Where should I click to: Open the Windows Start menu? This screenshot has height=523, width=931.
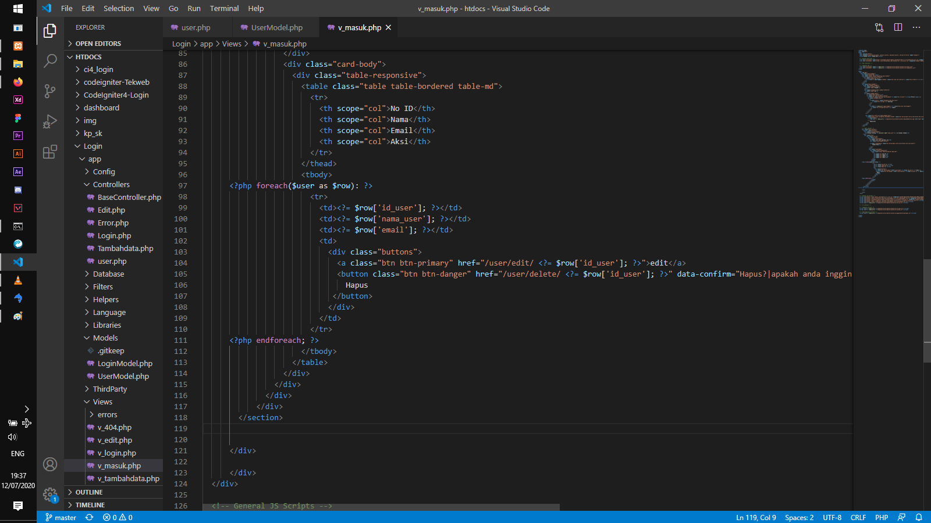(18, 9)
